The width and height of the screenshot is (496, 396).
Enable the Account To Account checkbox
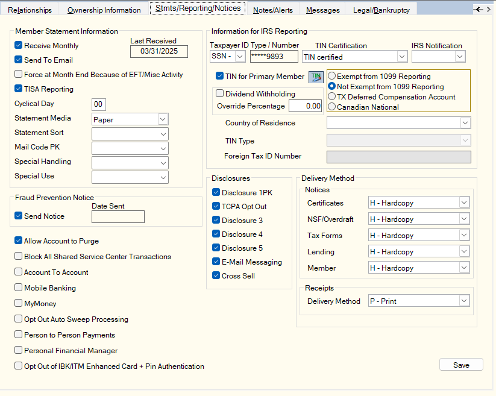pos(18,272)
